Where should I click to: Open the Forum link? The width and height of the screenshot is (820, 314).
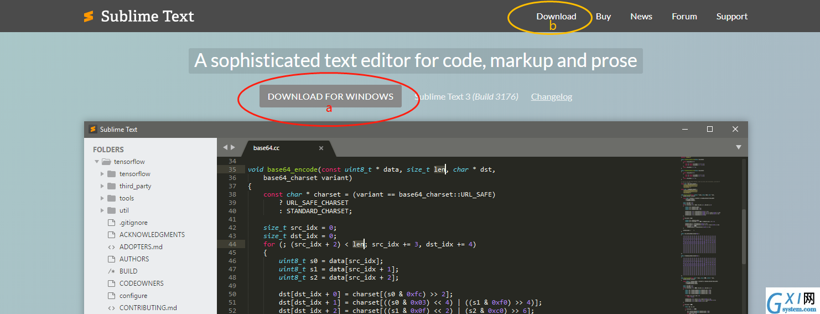pos(684,17)
